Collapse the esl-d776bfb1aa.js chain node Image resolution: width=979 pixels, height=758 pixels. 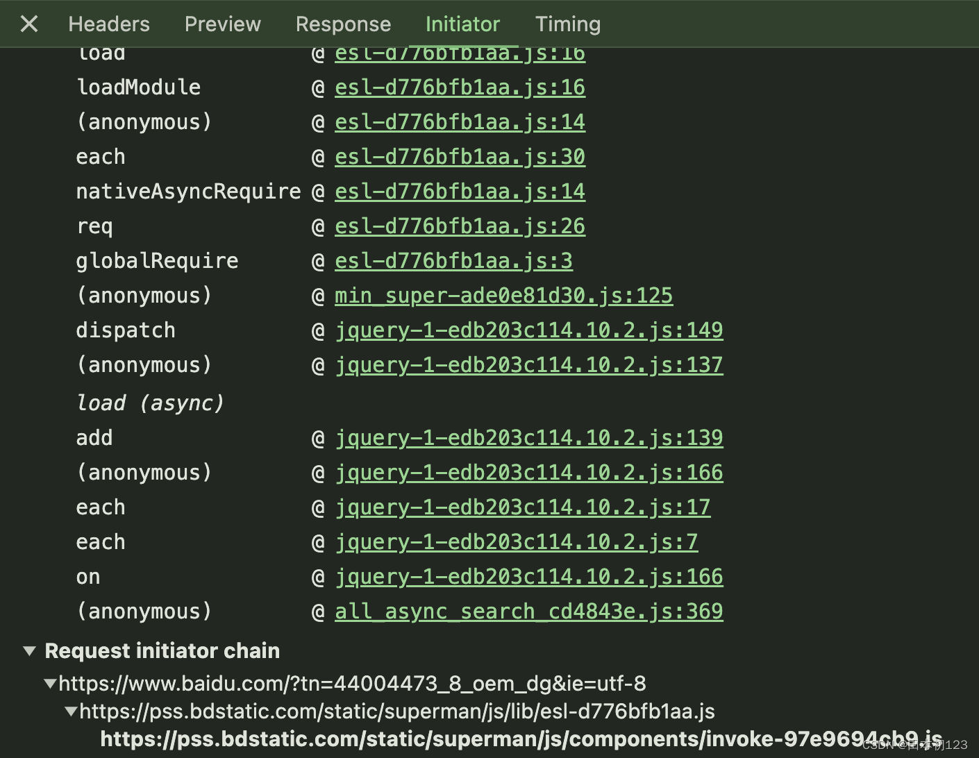[x=71, y=711]
